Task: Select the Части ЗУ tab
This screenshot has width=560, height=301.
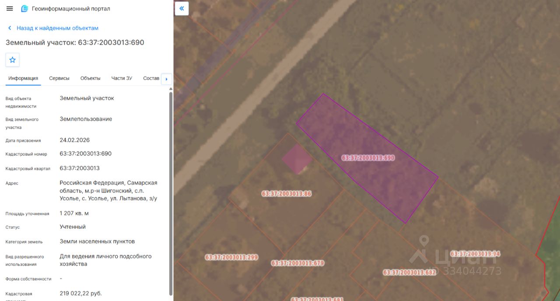Action: point(122,78)
